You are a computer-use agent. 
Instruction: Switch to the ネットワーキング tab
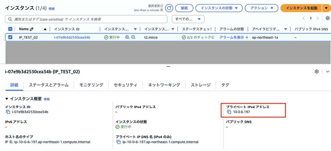164,85
